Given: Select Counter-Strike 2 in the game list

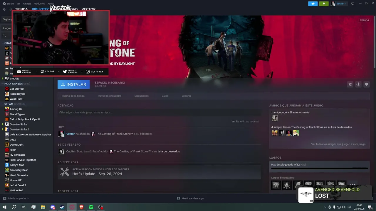Looking at the screenshot, I should click(19, 129).
